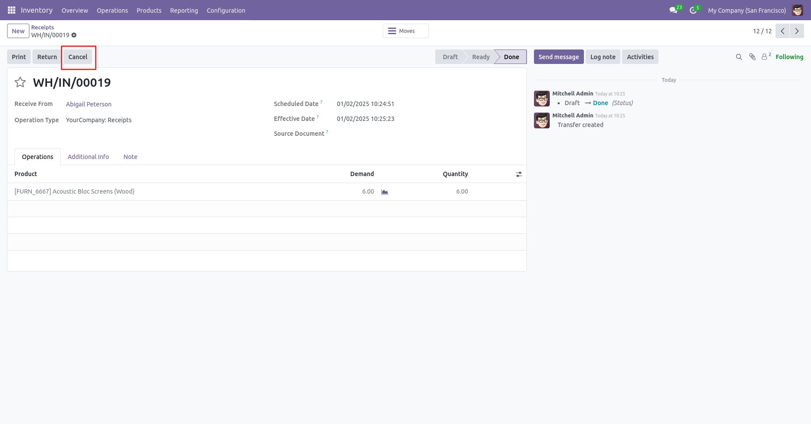Mark WH/IN/00019 as favorite with the star
The height and width of the screenshot is (424, 811).
pyautogui.click(x=20, y=82)
